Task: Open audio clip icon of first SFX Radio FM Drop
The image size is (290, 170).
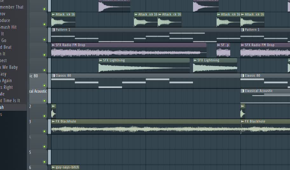Action: (53, 45)
